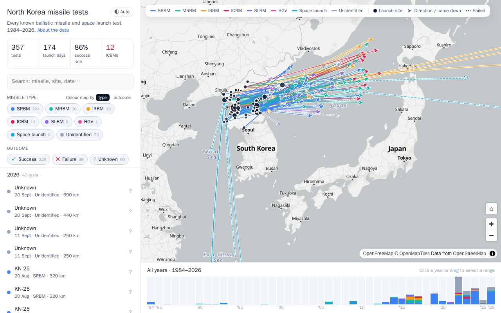Click the 174 launch days stat
The width and height of the screenshot is (501, 313).
tap(55, 54)
